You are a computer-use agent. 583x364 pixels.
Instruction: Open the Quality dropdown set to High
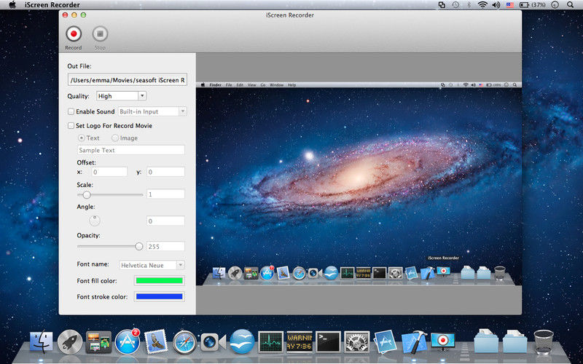121,96
